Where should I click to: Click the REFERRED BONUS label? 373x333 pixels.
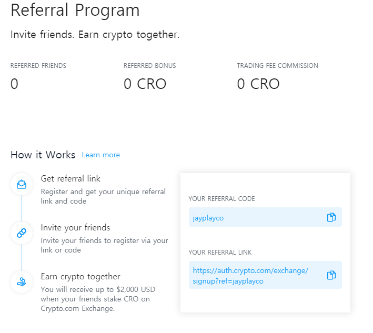point(149,66)
